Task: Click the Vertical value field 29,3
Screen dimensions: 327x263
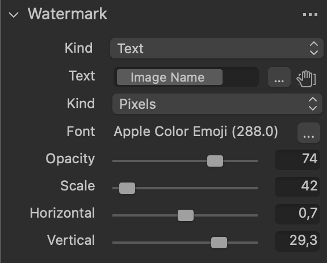Action: coord(297,241)
